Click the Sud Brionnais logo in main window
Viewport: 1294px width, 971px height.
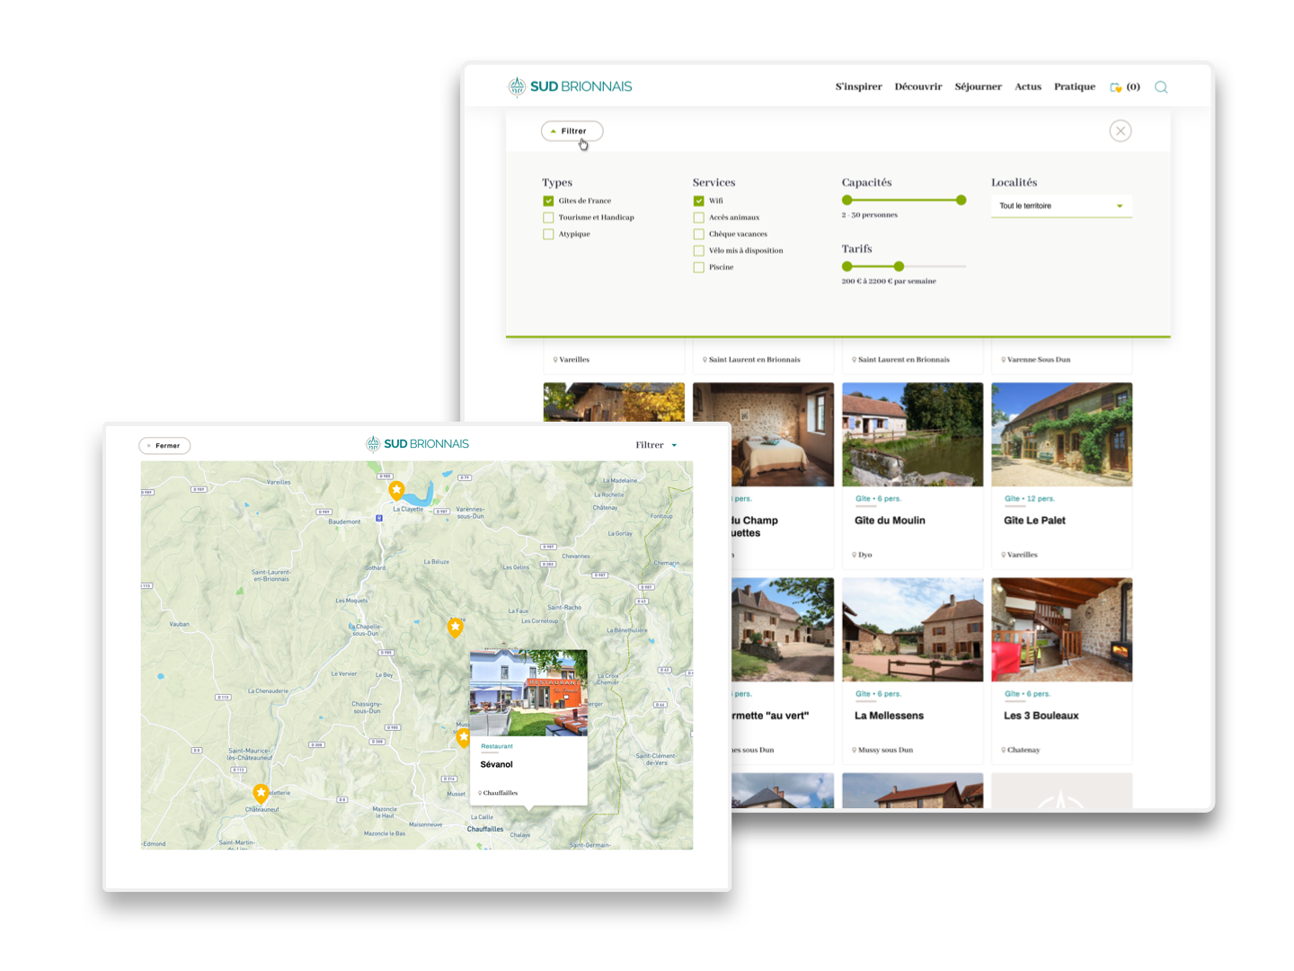570,86
